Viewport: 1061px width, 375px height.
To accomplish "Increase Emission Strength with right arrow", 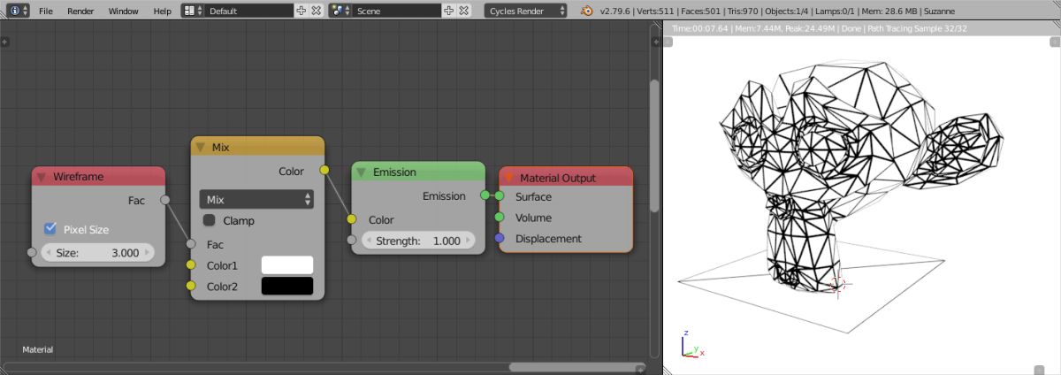I will (468, 241).
